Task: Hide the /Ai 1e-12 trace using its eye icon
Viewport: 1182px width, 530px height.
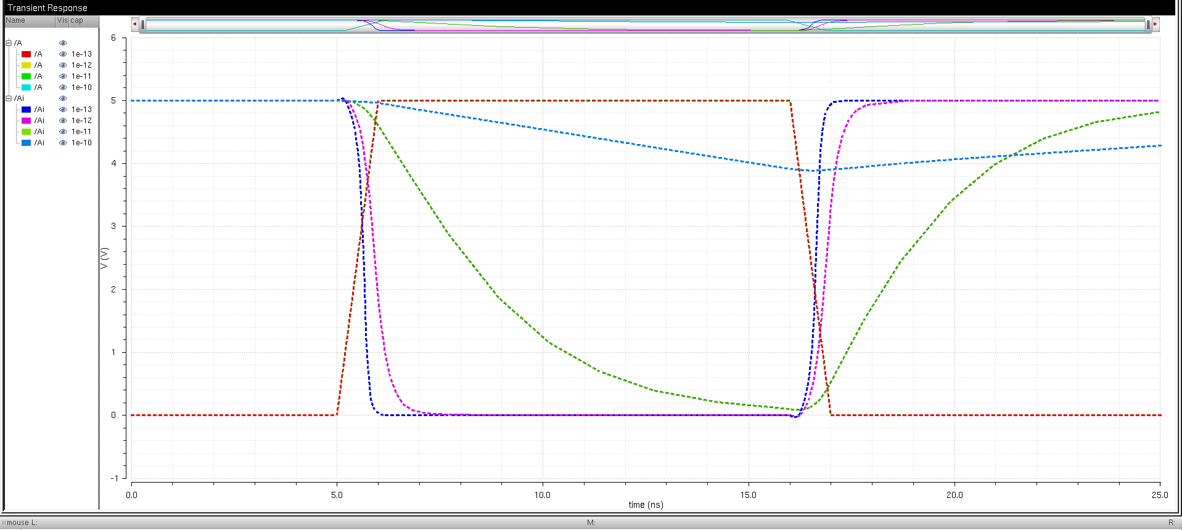Action: point(63,121)
